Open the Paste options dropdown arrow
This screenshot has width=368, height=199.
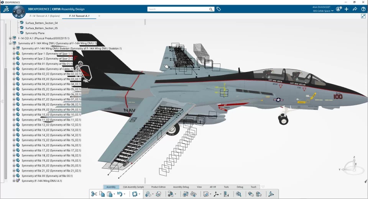[x=114, y=194]
